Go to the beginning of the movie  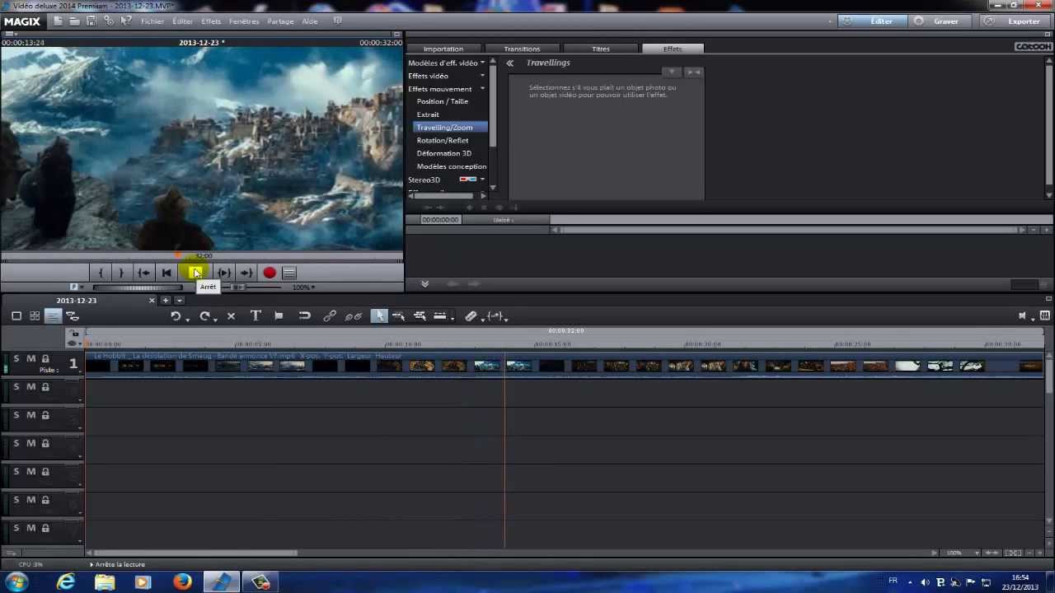click(166, 273)
